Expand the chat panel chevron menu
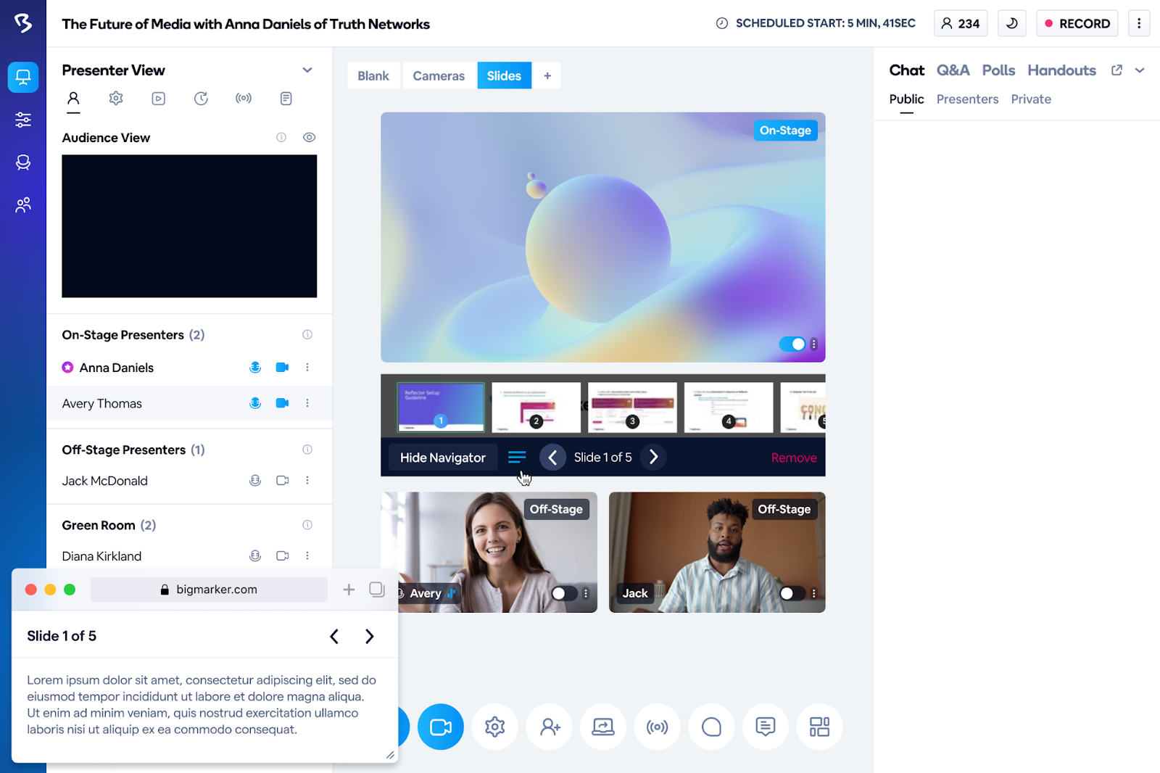The width and height of the screenshot is (1160, 773). click(1140, 70)
